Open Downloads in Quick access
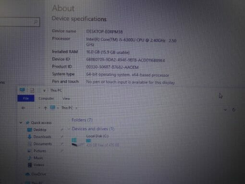The width and height of the screenshot is (245, 184). click(42, 136)
